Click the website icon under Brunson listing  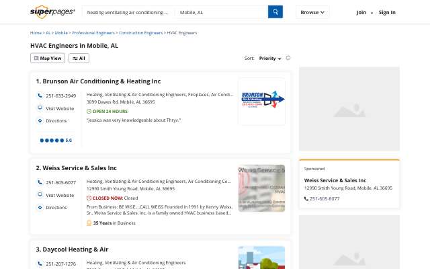pos(40,108)
